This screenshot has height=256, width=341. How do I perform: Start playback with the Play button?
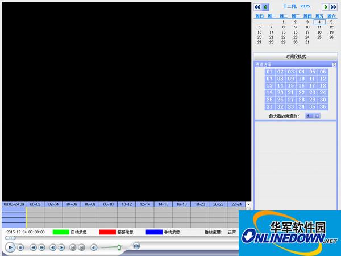[x=10, y=247]
